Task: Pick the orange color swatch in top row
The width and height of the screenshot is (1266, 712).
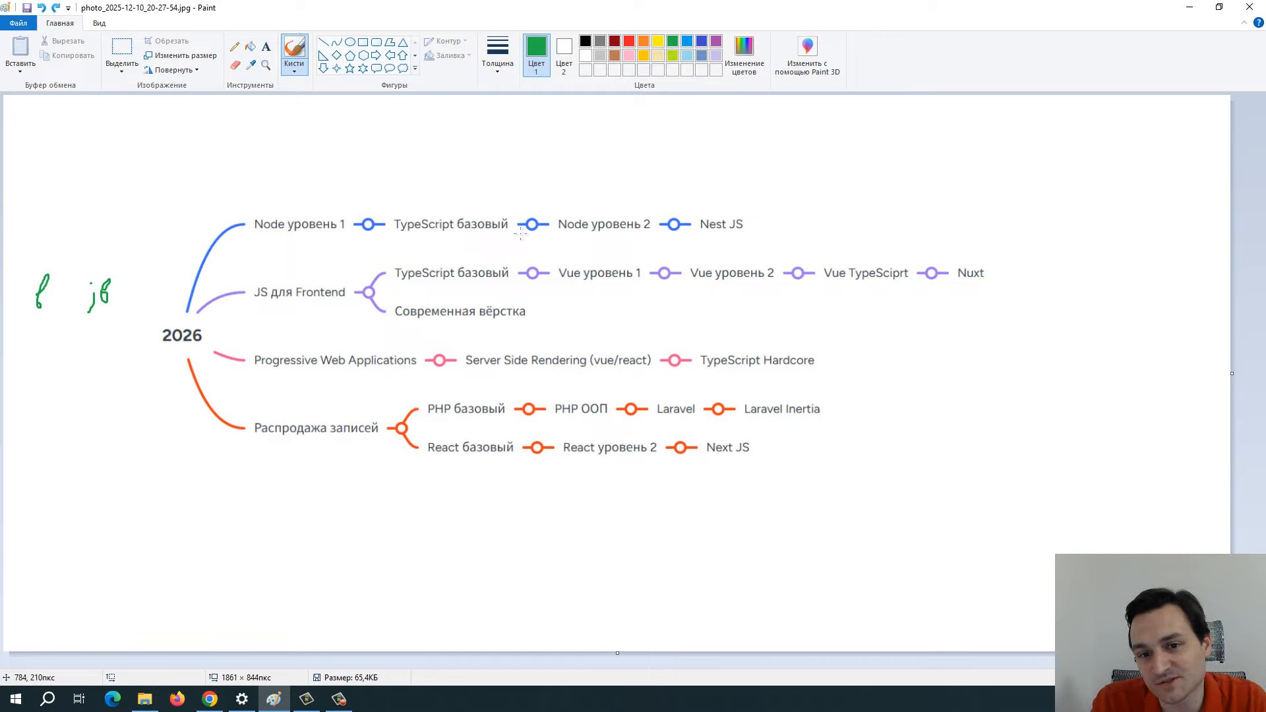Action: click(x=644, y=41)
